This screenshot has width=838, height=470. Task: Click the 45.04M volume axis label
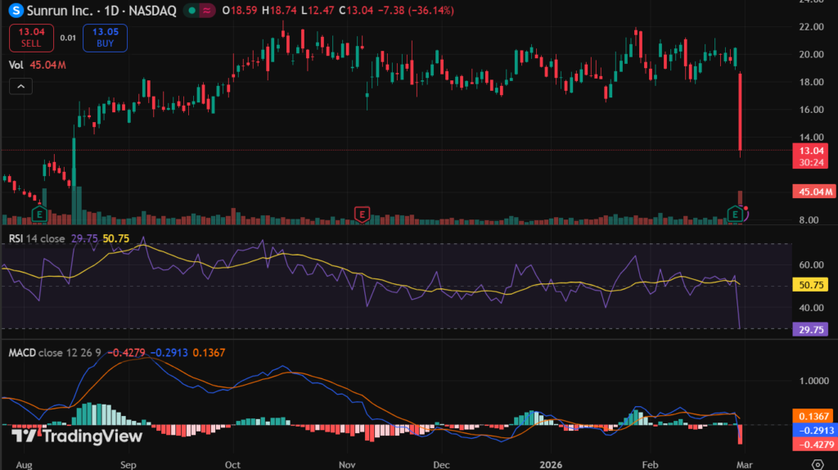coord(813,192)
